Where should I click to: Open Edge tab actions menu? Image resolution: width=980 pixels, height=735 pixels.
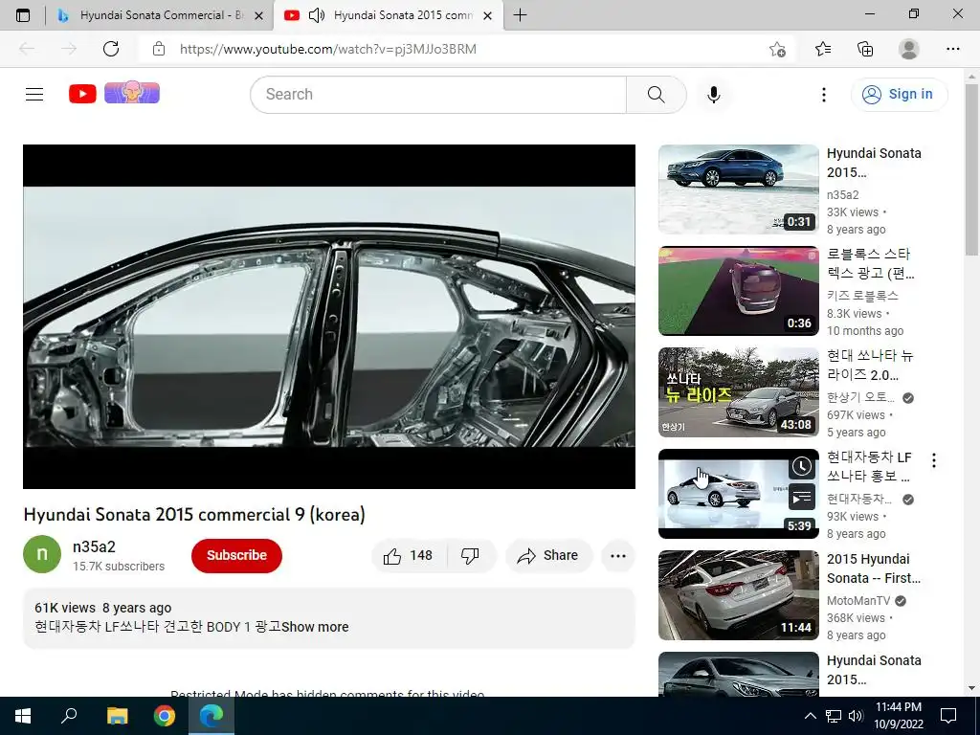[x=23, y=15]
